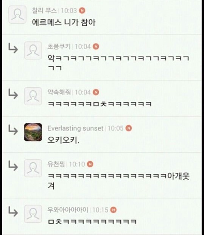This screenshot has height=235, width=204.
Task: Click the new badge beside 찰리 푸스's 10:03
Action: 82,11
